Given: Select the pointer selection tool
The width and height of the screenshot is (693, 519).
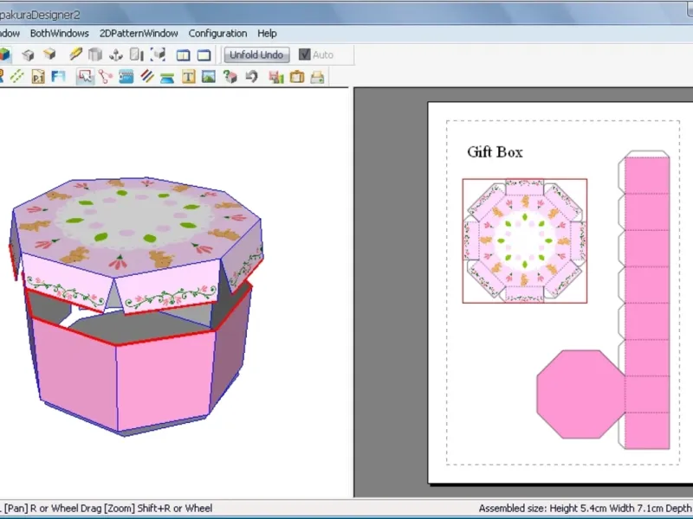Looking at the screenshot, I should click(x=85, y=77).
